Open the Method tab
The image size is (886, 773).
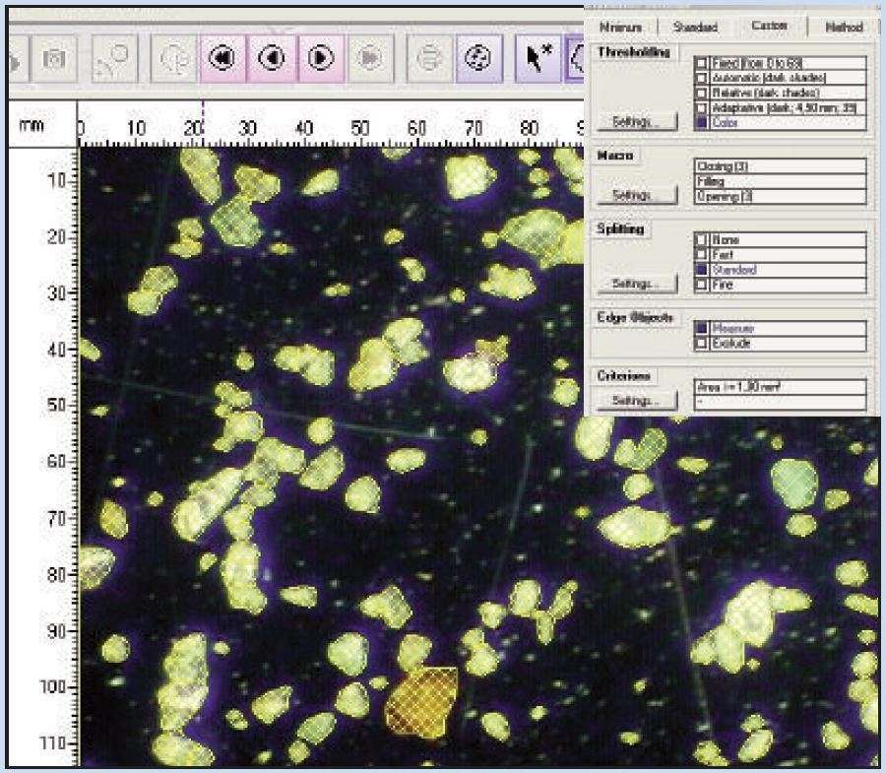(843, 28)
